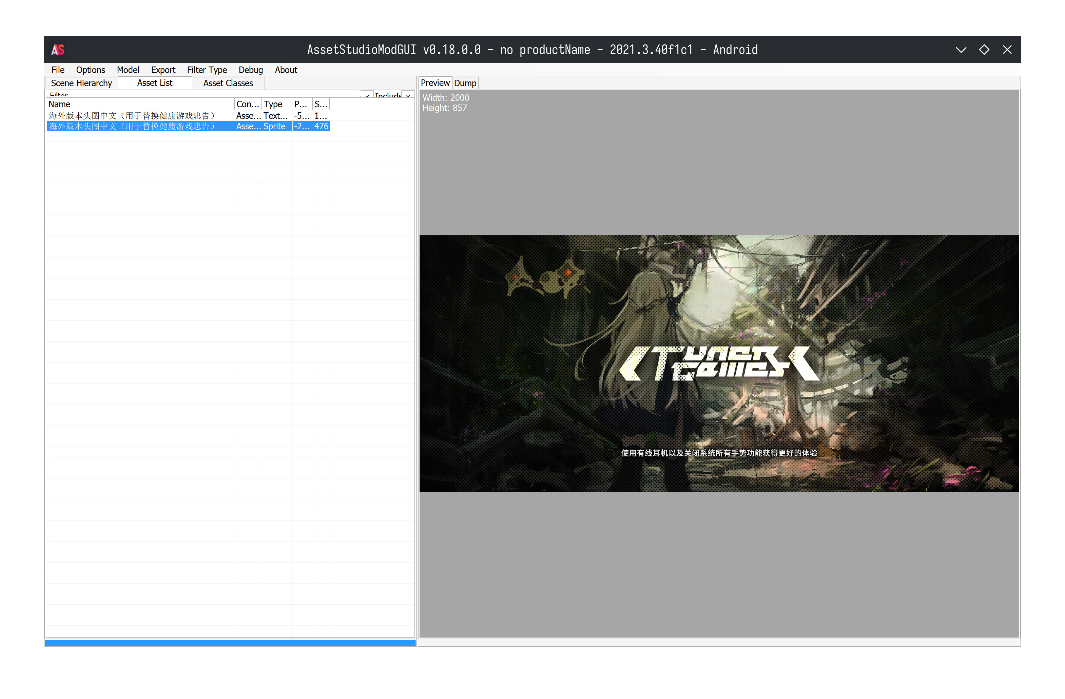Image resolution: width=1065 pixels, height=699 pixels.
Task: Open the Model menu
Action: click(x=128, y=70)
